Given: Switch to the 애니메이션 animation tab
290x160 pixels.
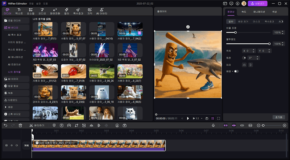Looking at the screenshot, I should [259, 12].
